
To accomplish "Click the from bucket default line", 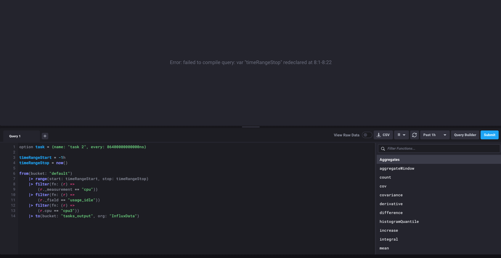I will click(x=46, y=174).
